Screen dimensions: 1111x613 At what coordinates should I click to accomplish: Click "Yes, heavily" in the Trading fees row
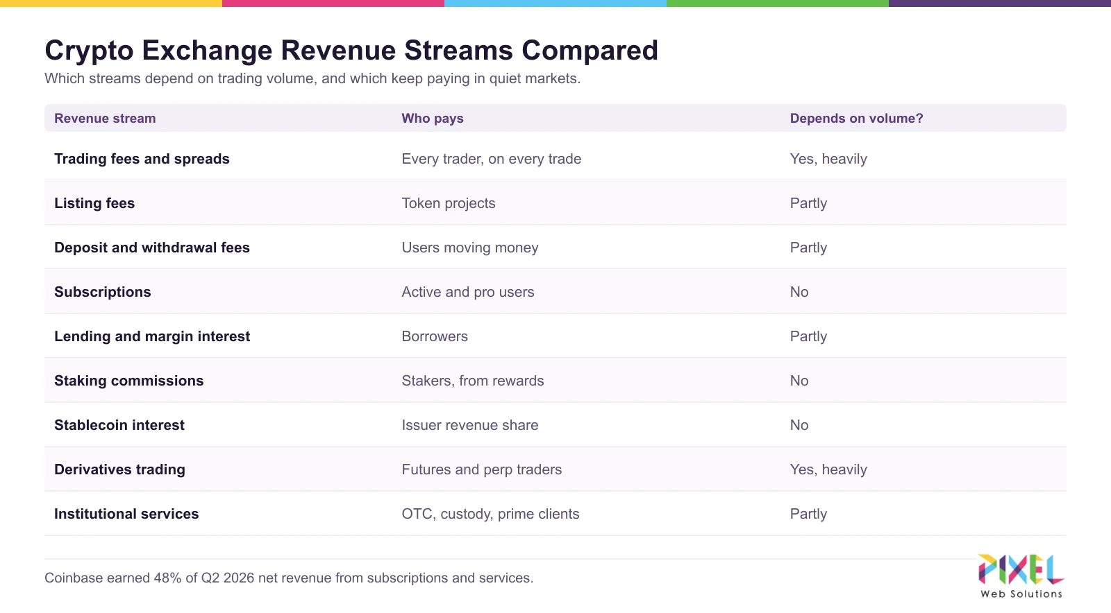[828, 159]
